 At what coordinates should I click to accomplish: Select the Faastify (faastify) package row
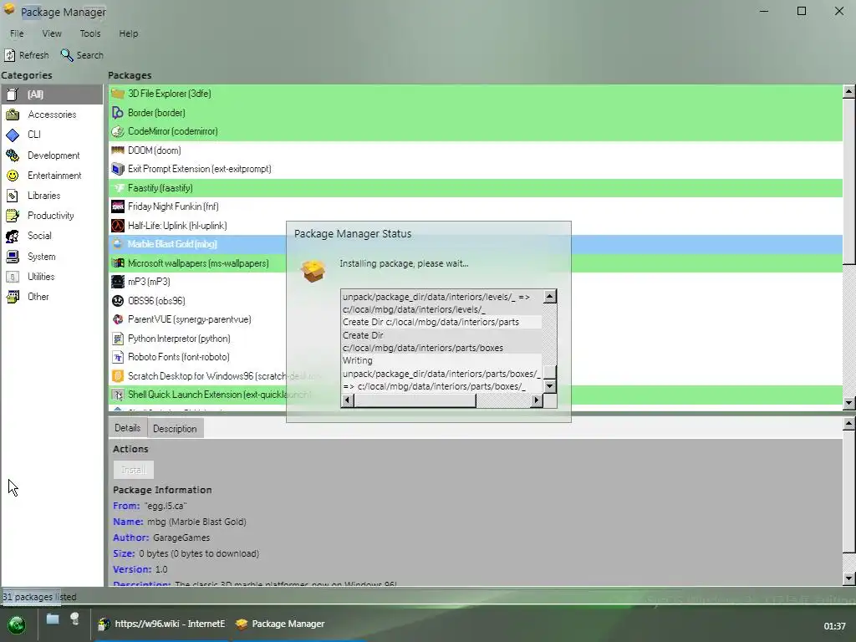[x=476, y=188]
